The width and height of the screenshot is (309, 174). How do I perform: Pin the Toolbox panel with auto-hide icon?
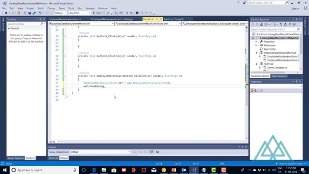tap(41, 19)
